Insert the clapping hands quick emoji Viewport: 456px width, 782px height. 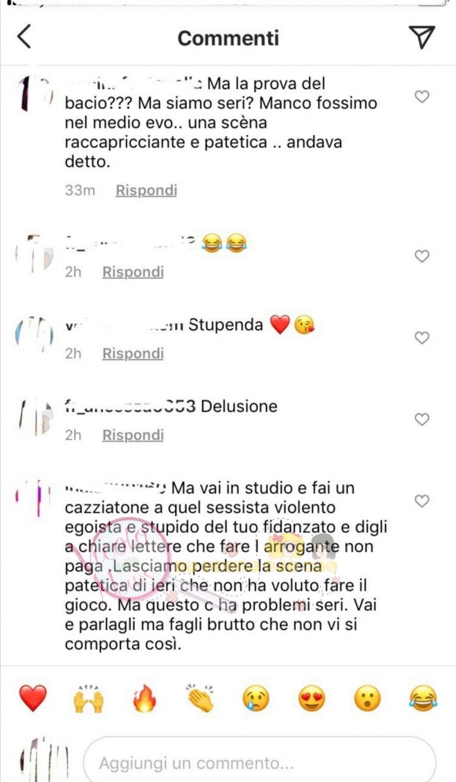click(200, 699)
